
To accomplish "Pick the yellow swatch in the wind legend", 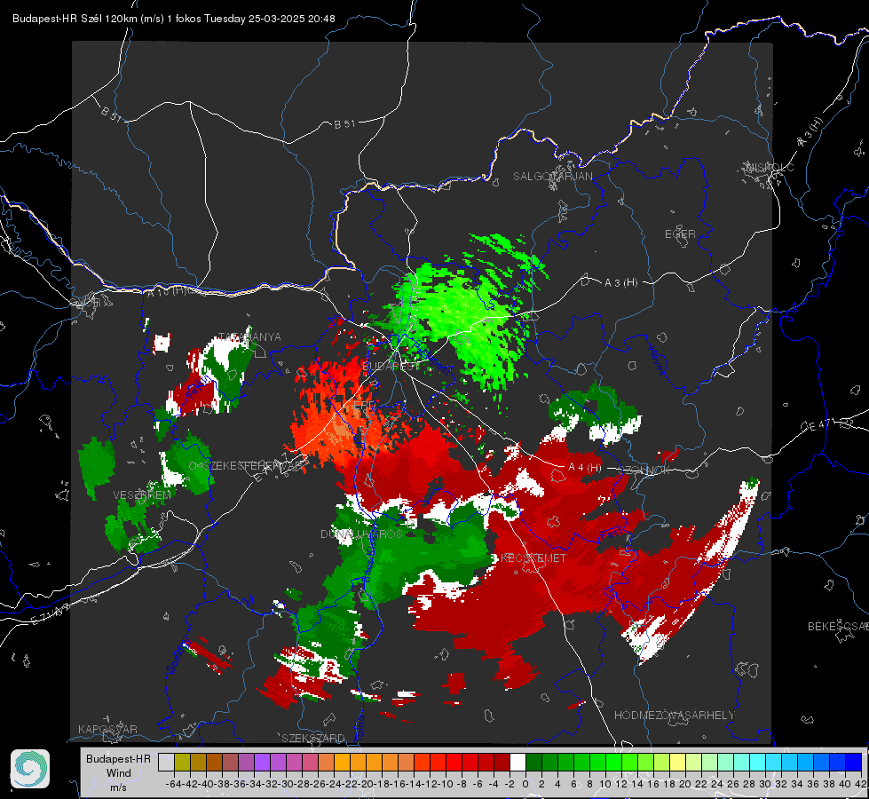I will click(677, 763).
